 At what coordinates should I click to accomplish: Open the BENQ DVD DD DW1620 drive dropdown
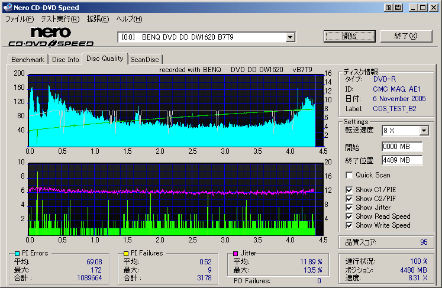point(291,37)
